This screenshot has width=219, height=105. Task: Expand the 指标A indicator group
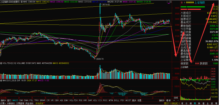(3, 100)
